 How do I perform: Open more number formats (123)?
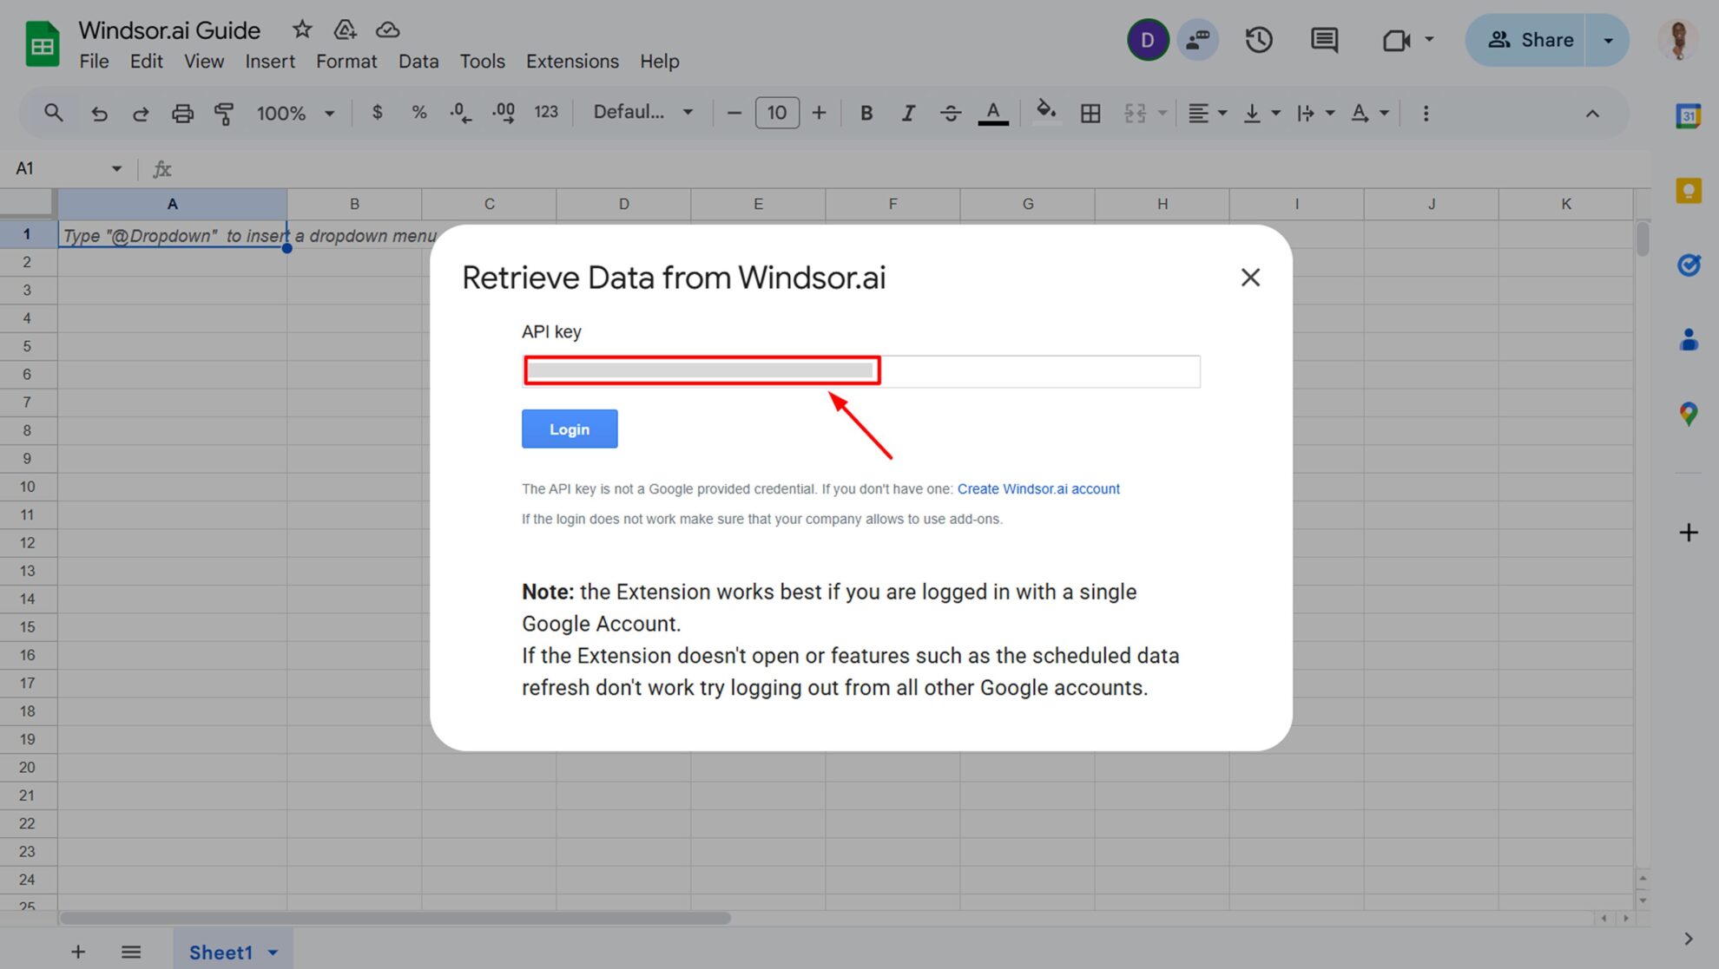546,112
